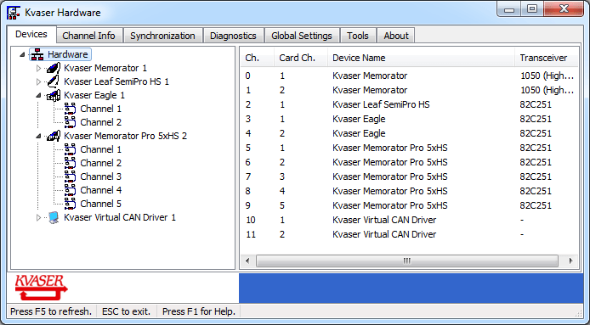Expand the Kvaser Leaf SemiPro HS 1 node
The width and height of the screenshot is (590, 325).
(x=38, y=82)
